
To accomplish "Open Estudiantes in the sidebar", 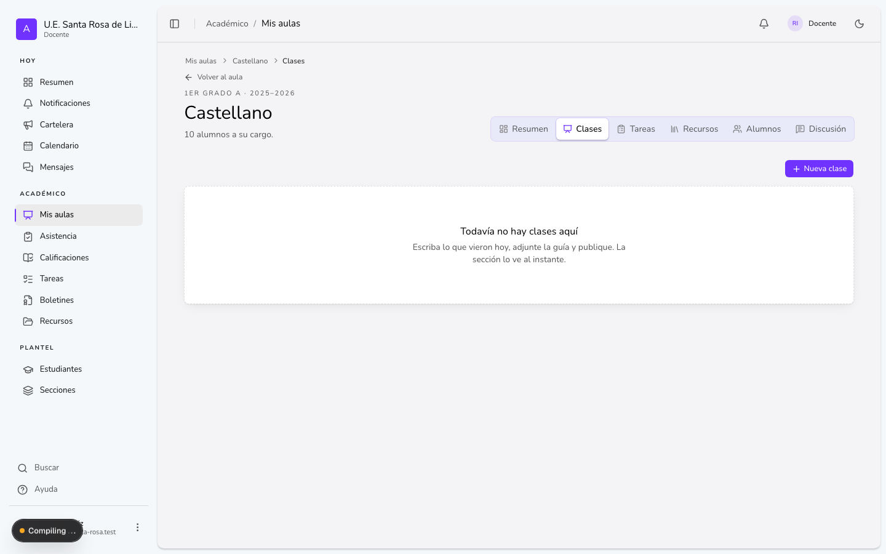I will coord(79,369).
